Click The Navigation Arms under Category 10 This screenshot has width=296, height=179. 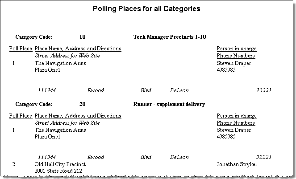(x=60, y=63)
